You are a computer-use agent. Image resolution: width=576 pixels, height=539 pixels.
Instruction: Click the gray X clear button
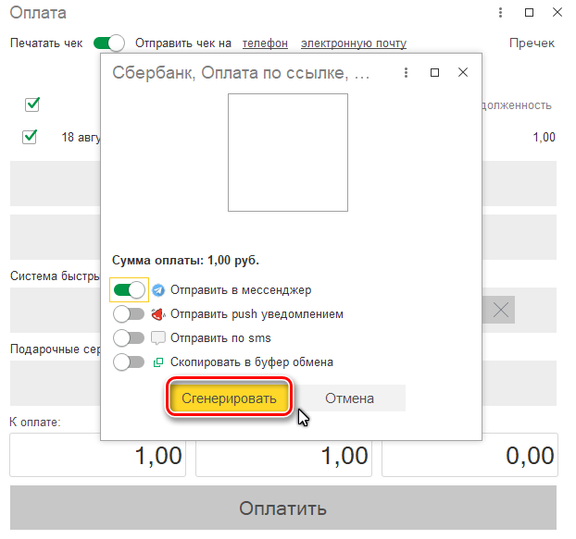coord(501,311)
